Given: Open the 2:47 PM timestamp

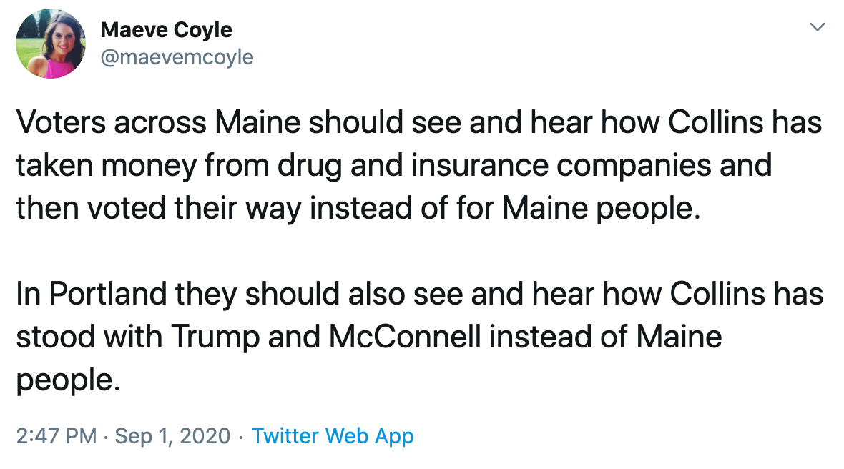Looking at the screenshot, I should coord(56,435).
